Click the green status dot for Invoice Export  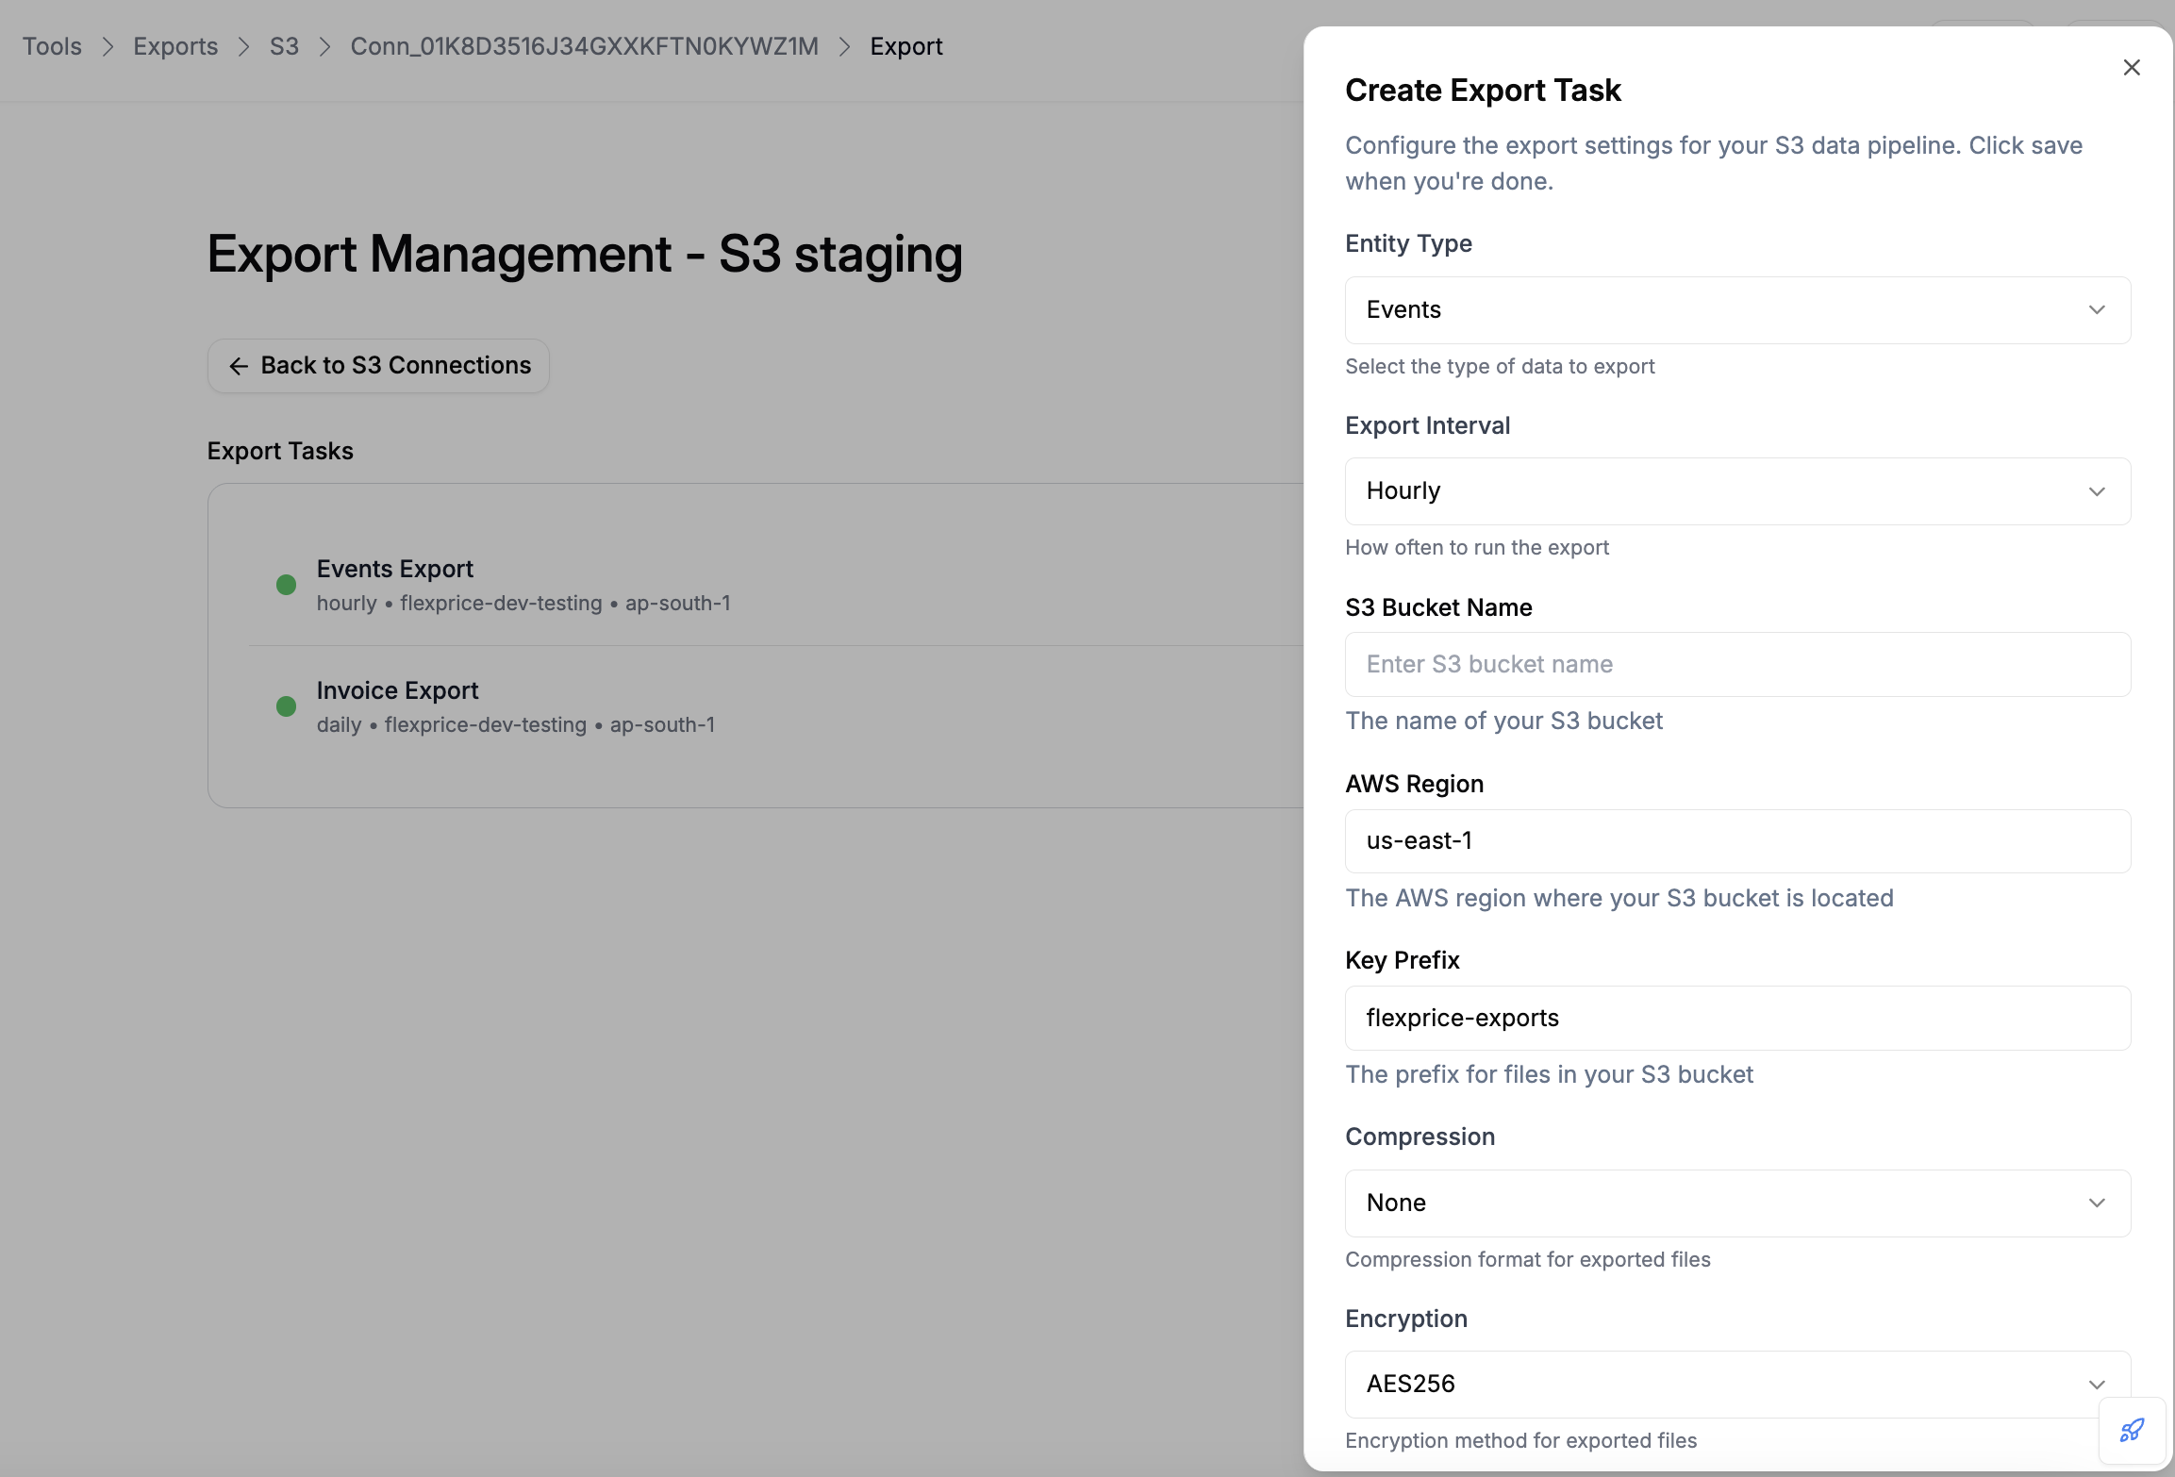click(x=287, y=705)
